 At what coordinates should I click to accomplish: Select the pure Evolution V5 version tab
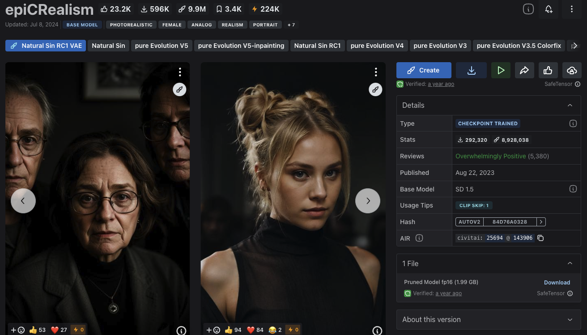coord(162,46)
